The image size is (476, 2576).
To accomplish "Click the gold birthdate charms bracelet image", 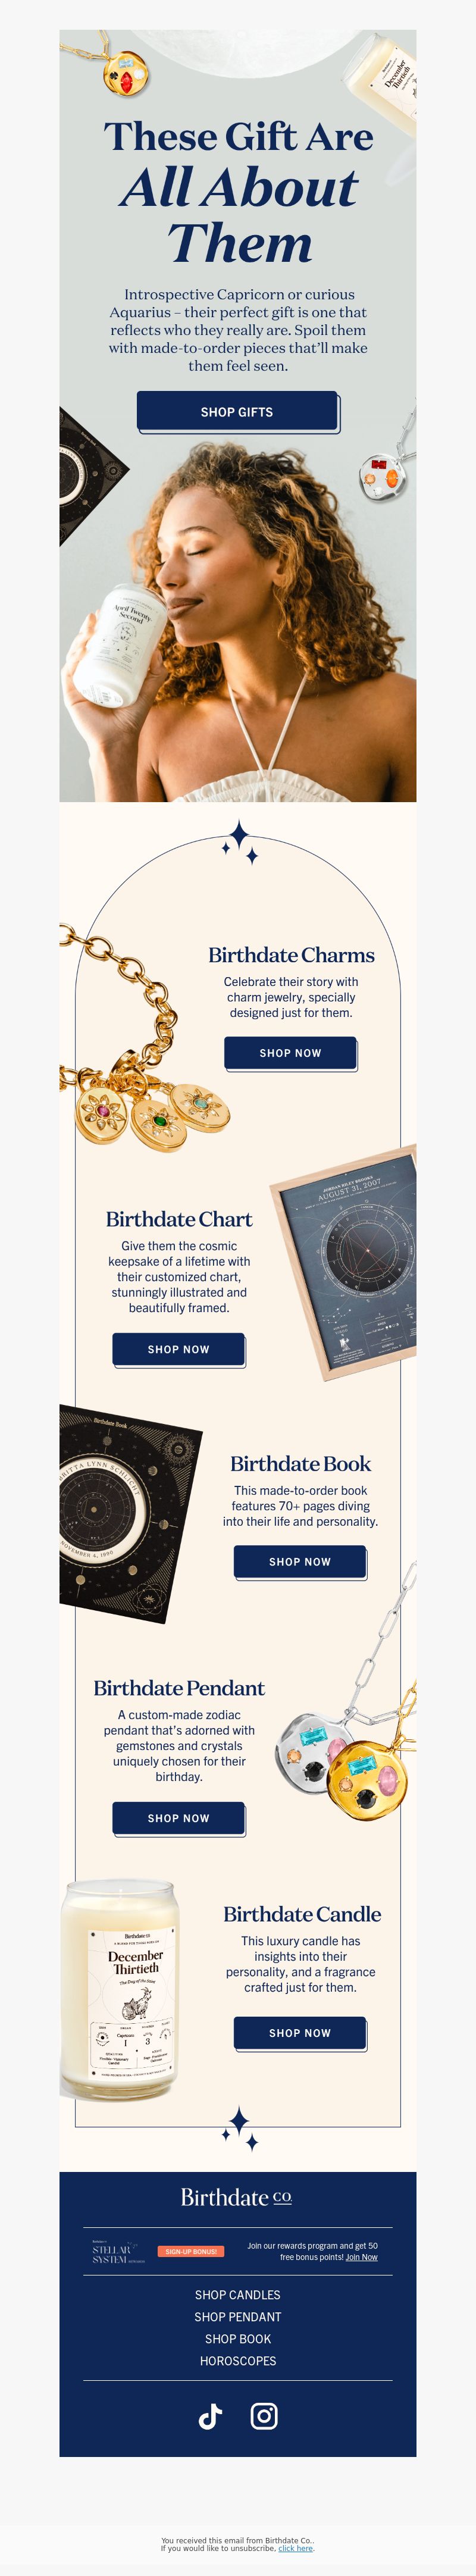I will coord(140,1040).
